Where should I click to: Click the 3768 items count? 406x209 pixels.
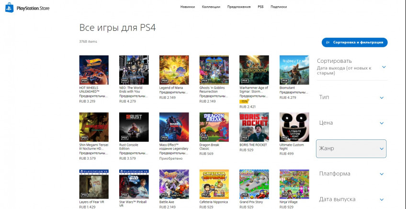(x=88, y=42)
